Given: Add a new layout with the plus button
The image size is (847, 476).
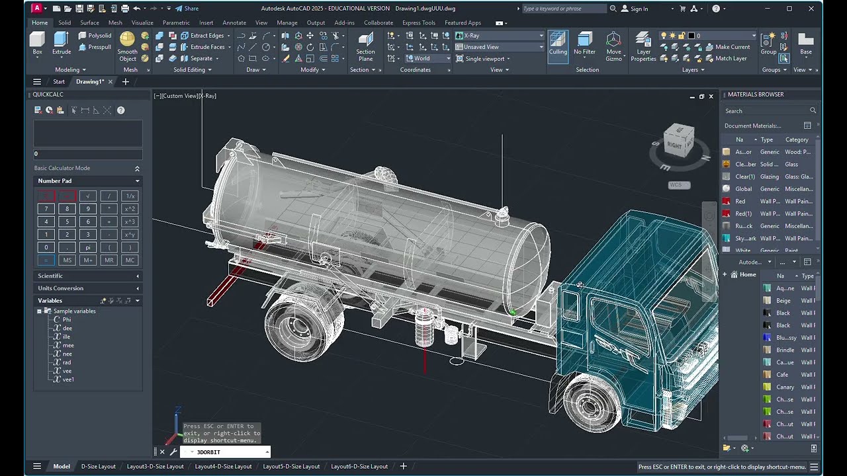Looking at the screenshot, I should tap(403, 467).
